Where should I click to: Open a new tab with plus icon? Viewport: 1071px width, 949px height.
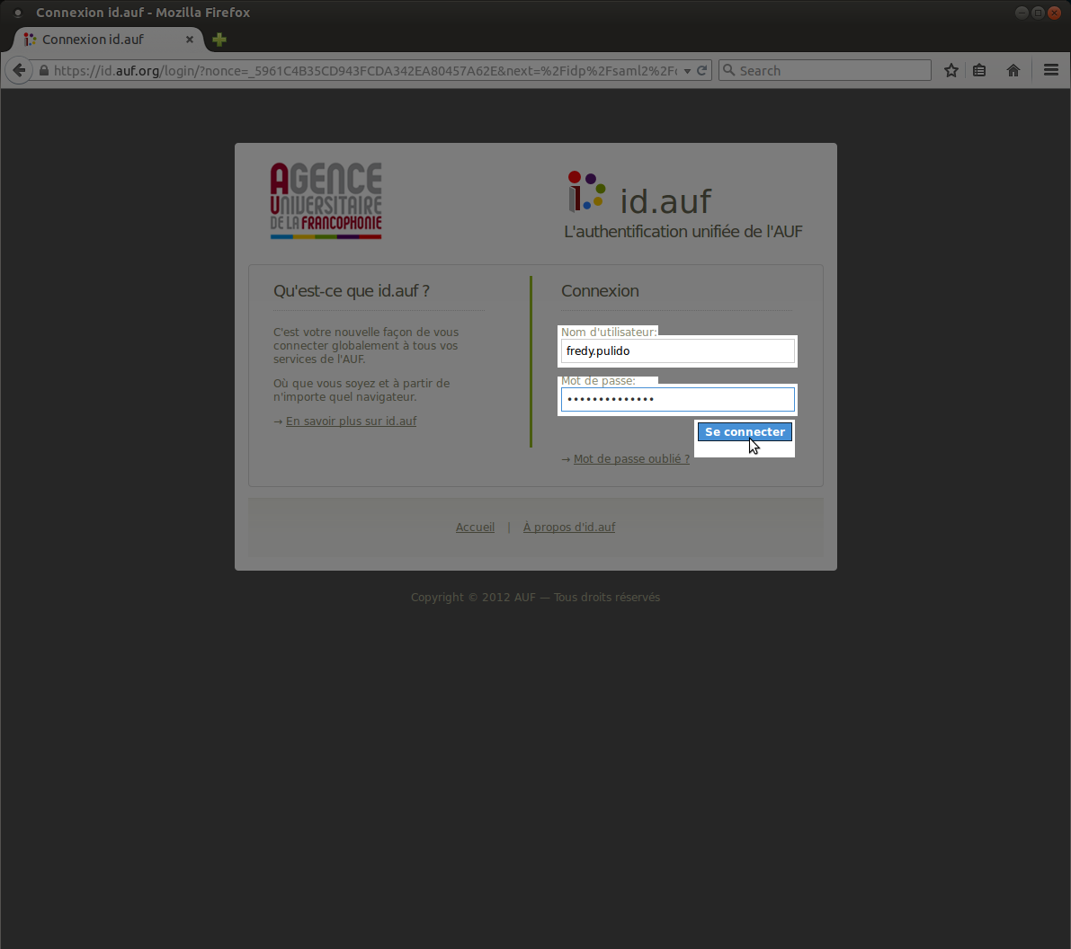pyautogui.click(x=219, y=40)
